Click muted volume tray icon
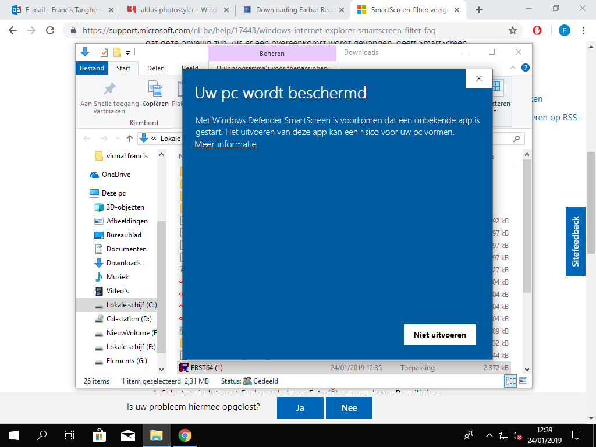The height and width of the screenshot is (447, 596). click(x=517, y=435)
